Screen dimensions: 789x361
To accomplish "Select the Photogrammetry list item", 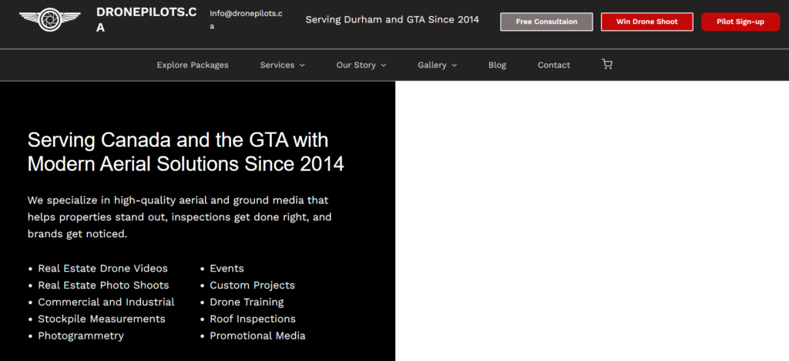I will (81, 336).
